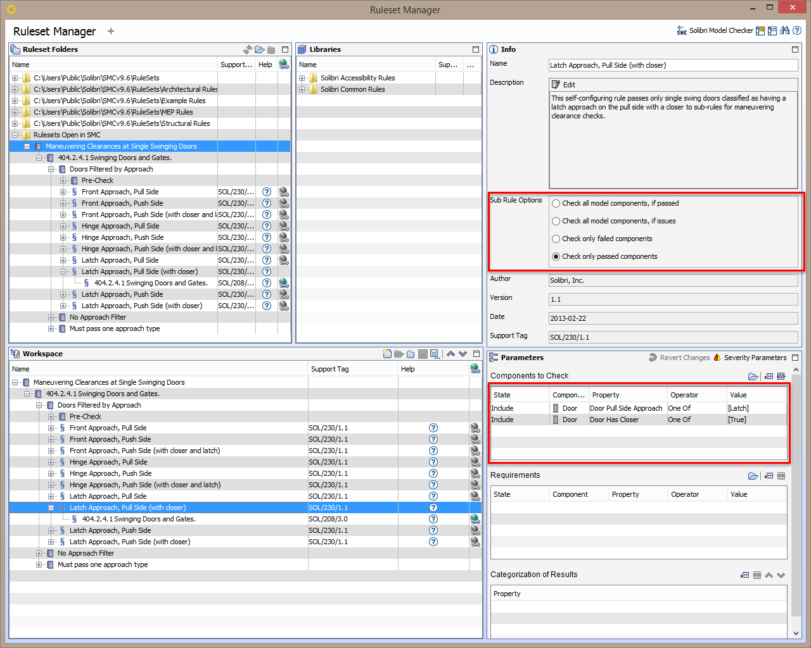Viewport: 811px width, 648px height.
Task: Select 'Check all model components, if passed'
Action: [x=556, y=204]
